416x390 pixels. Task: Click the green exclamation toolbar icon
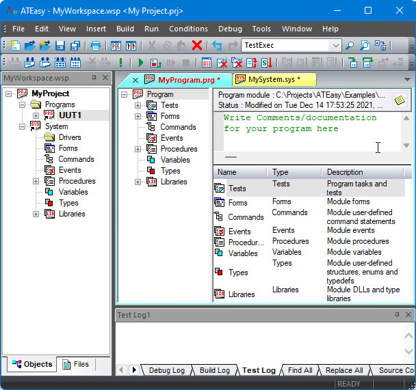(121, 63)
